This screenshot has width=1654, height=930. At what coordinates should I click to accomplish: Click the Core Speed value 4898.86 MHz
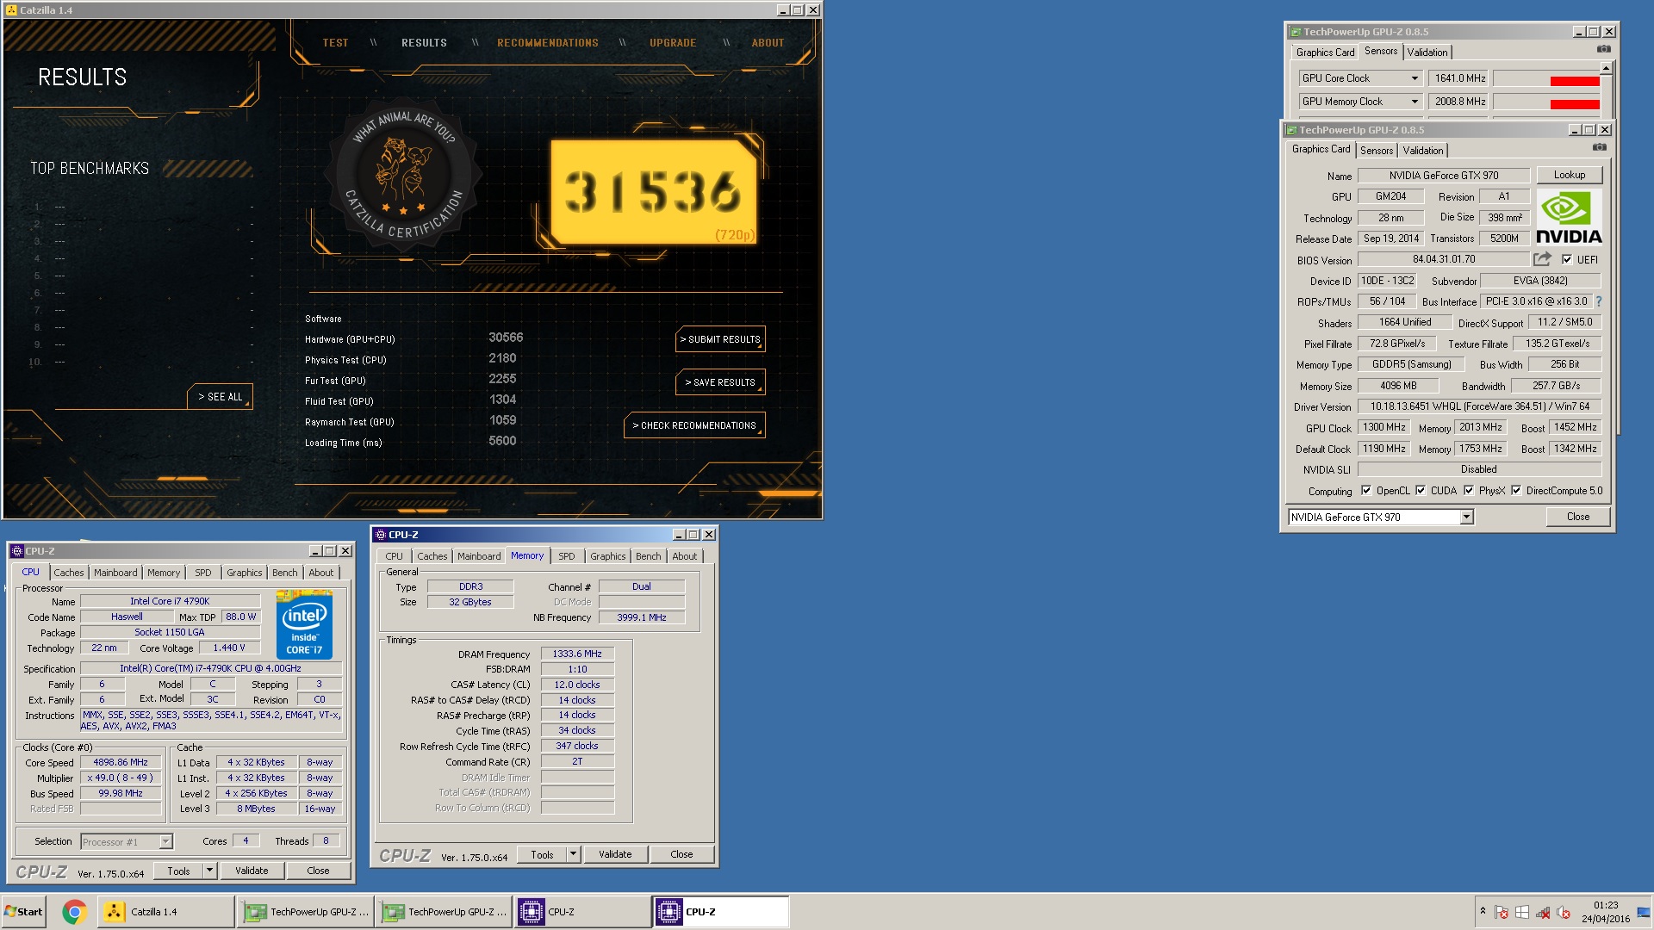(x=121, y=763)
